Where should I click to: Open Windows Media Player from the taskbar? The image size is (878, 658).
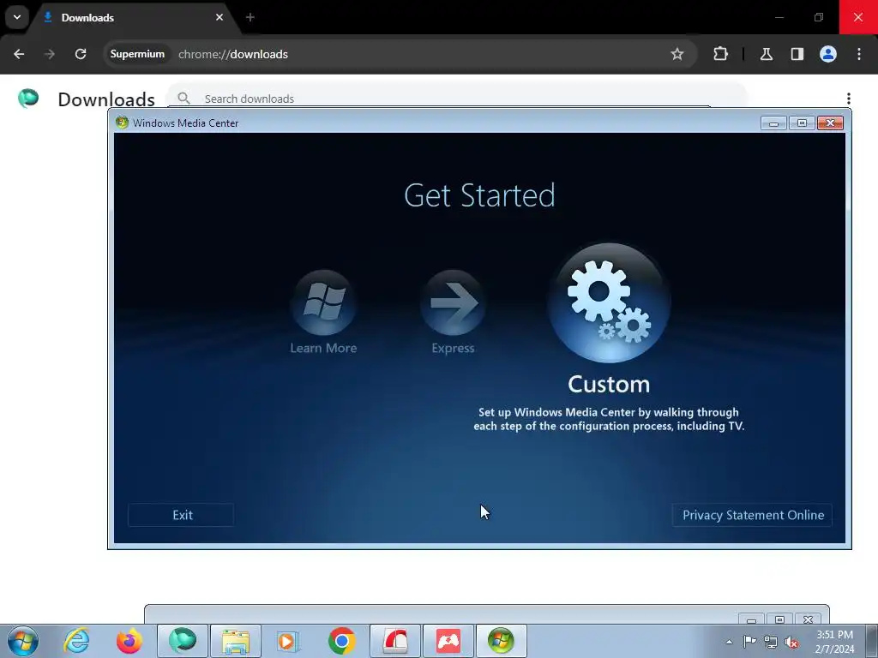click(289, 641)
